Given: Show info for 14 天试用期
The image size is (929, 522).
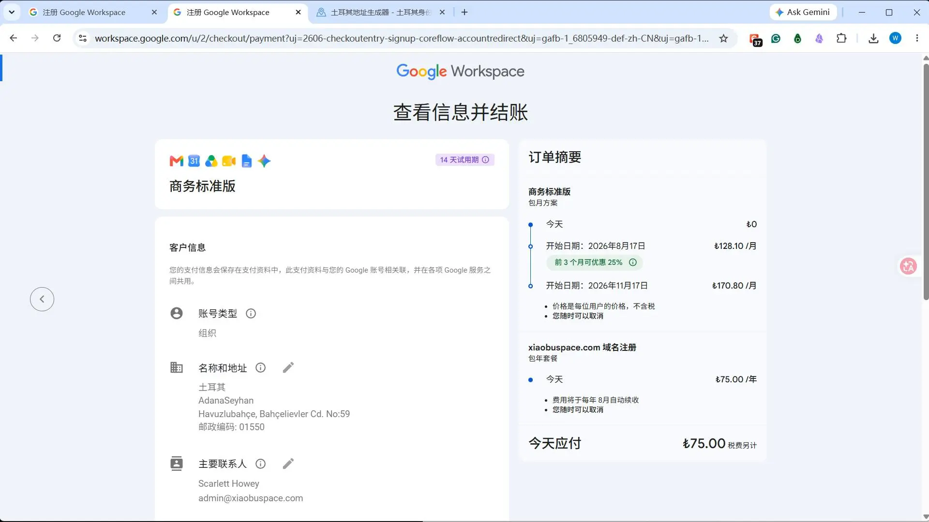Looking at the screenshot, I should click(x=486, y=160).
